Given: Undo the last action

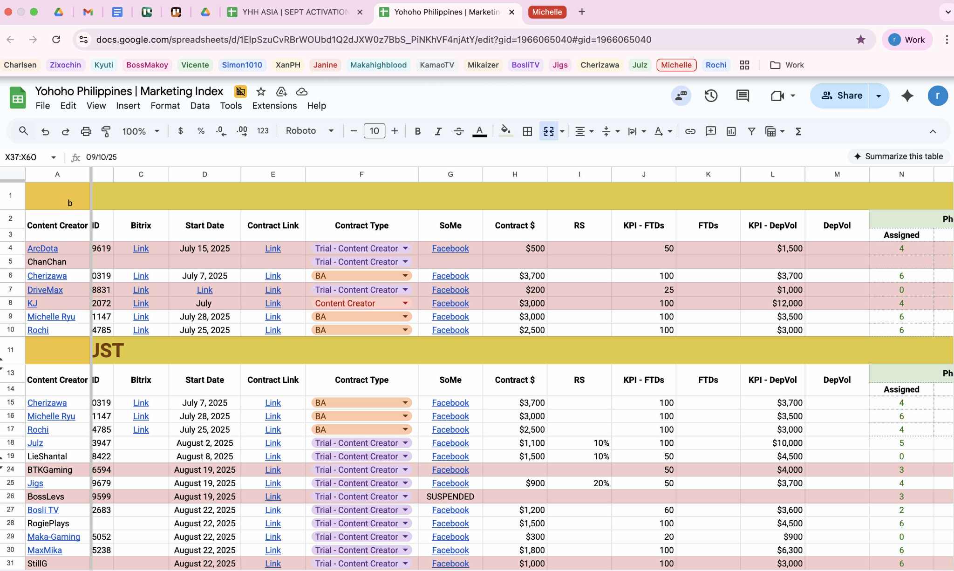Looking at the screenshot, I should (x=45, y=131).
